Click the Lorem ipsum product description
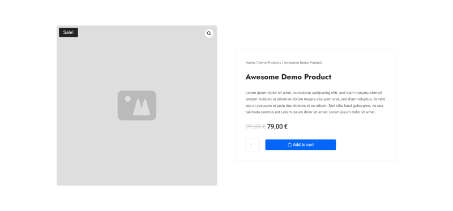The height and width of the screenshot is (211, 453). (x=315, y=102)
